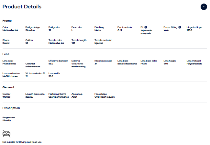
Task: Click the Sport performance marketing theme value
Action: [x=59, y=97]
